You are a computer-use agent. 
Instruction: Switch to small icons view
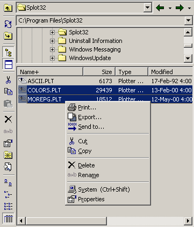point(8,194)
